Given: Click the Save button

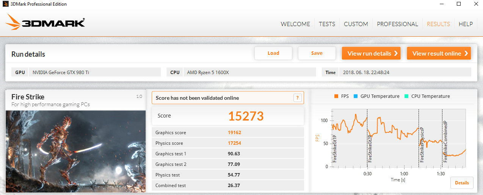Looking at the screenshot, I should click(x=317, y=53).
